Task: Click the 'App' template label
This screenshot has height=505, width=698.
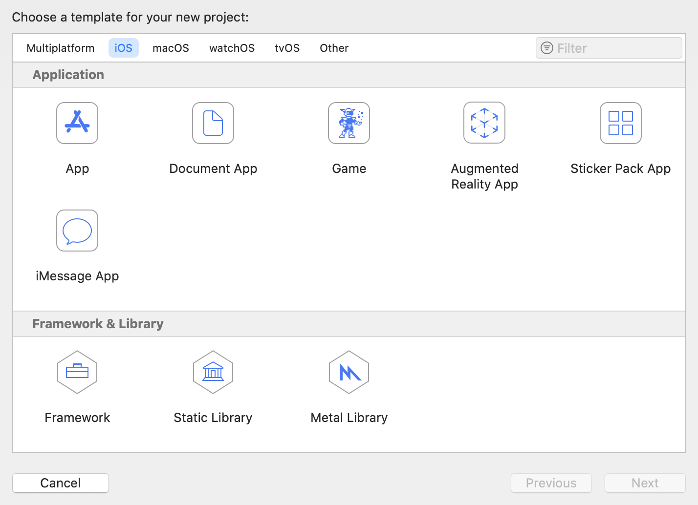Action: click(77, 169)
